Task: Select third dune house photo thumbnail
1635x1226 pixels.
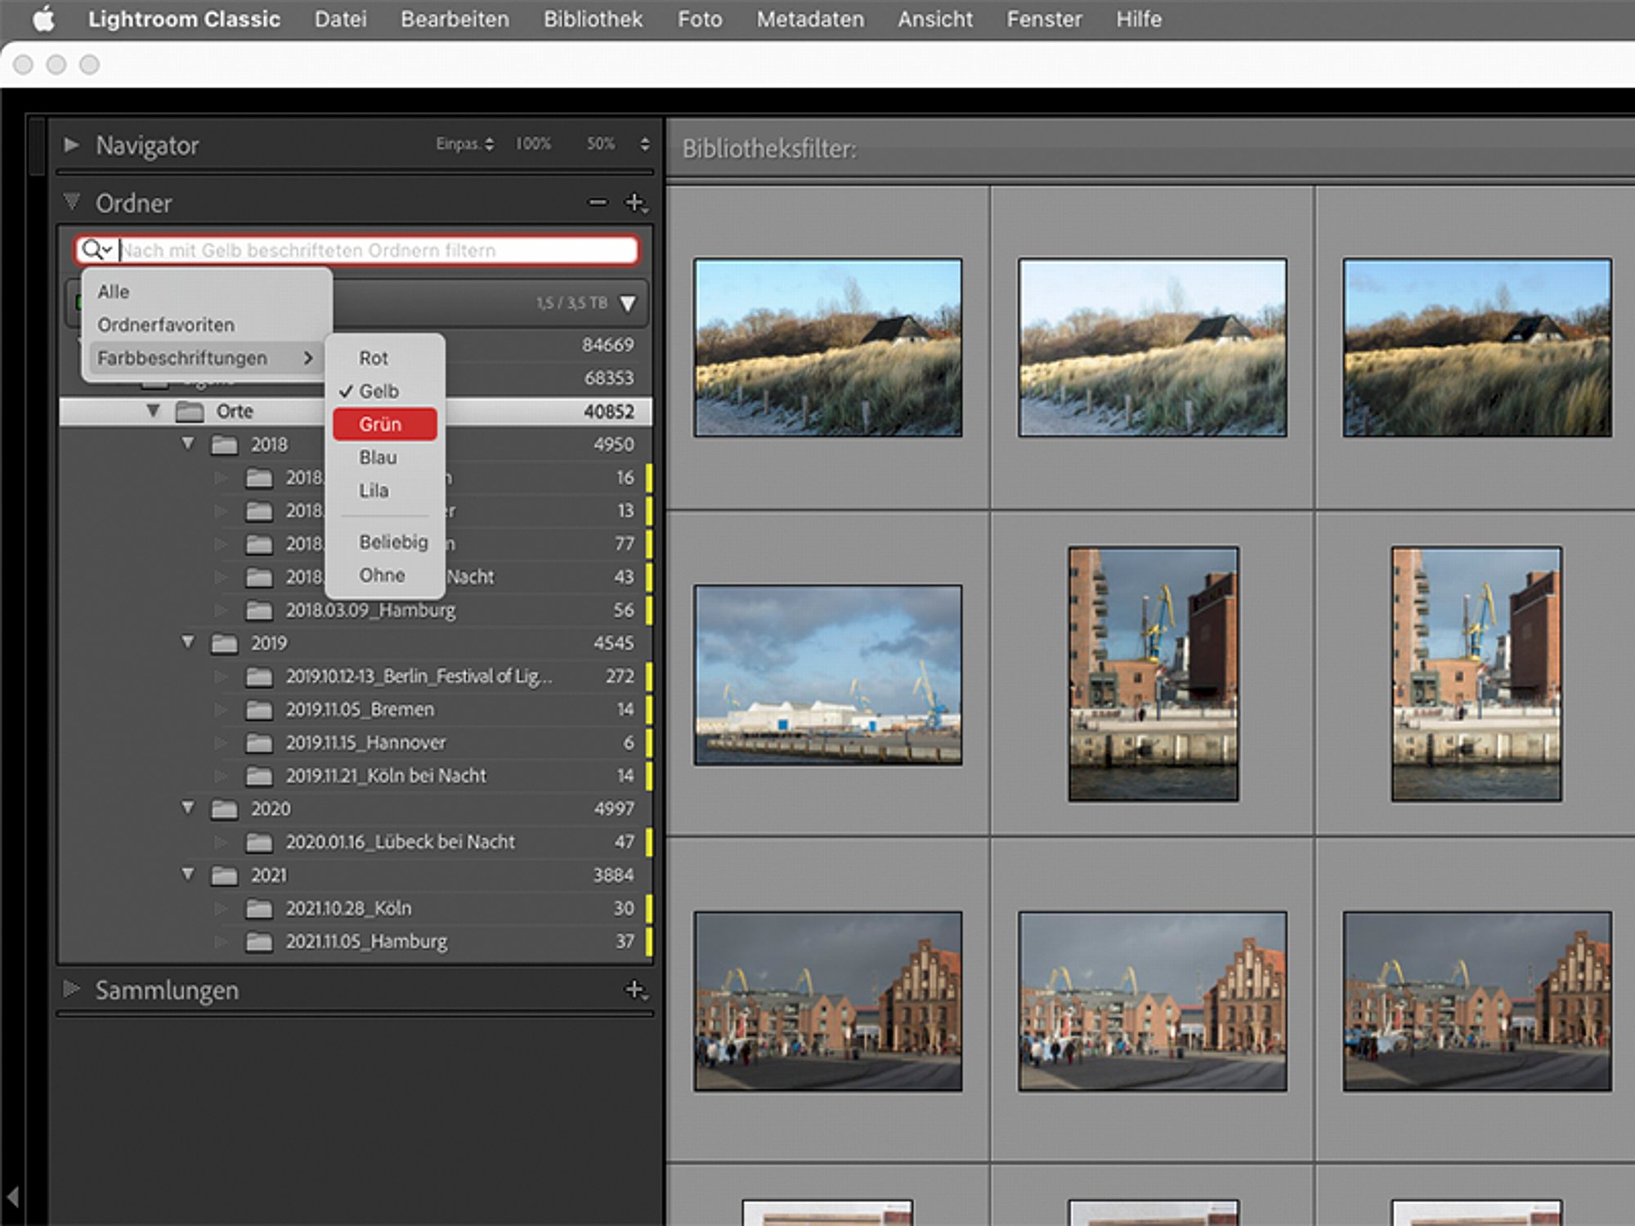Action: pos(1477,347)
